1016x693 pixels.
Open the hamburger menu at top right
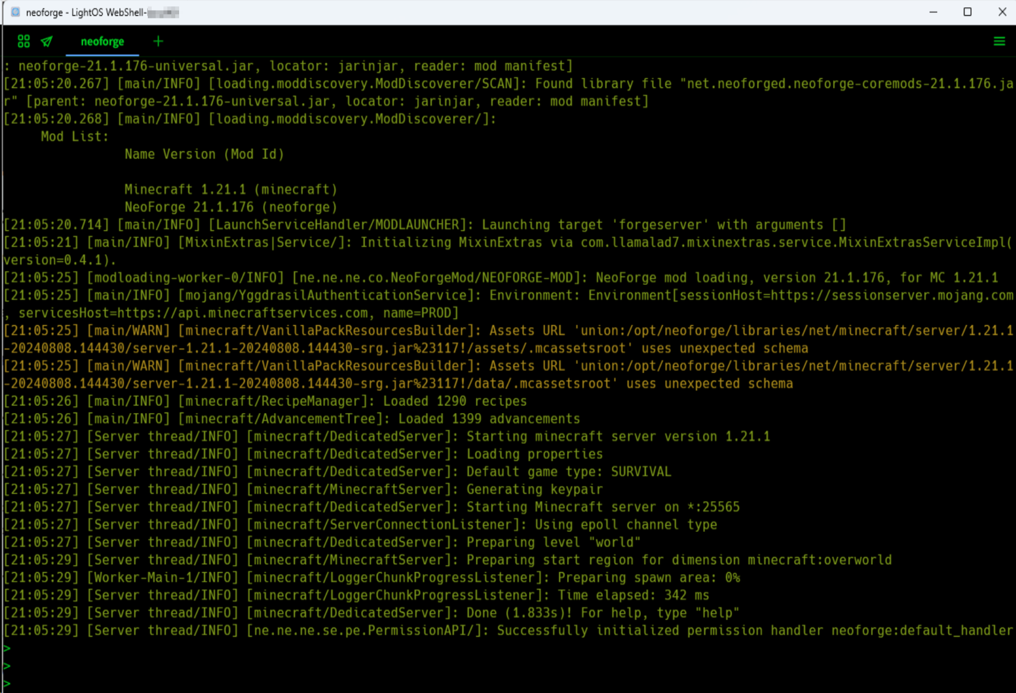coord(999,41)
